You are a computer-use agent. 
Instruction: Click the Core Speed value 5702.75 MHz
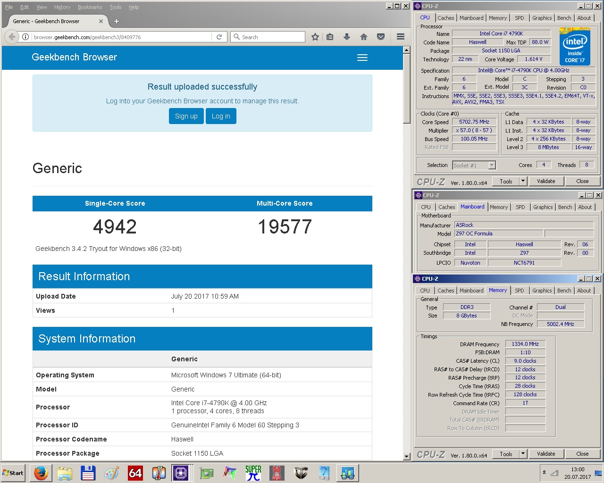coord(474,122)
